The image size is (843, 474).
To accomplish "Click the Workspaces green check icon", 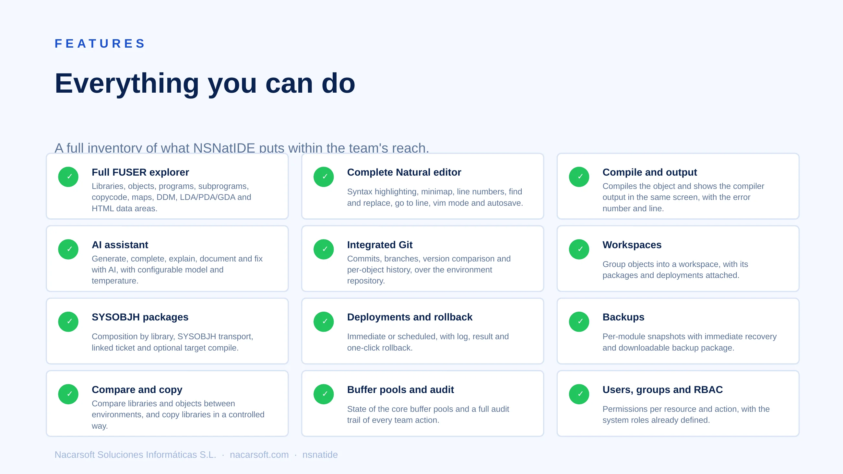I will 579,249.
